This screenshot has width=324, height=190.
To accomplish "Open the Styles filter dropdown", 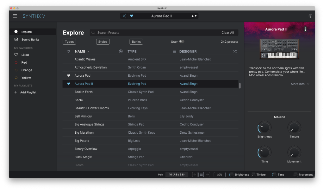I will point(103,41).
